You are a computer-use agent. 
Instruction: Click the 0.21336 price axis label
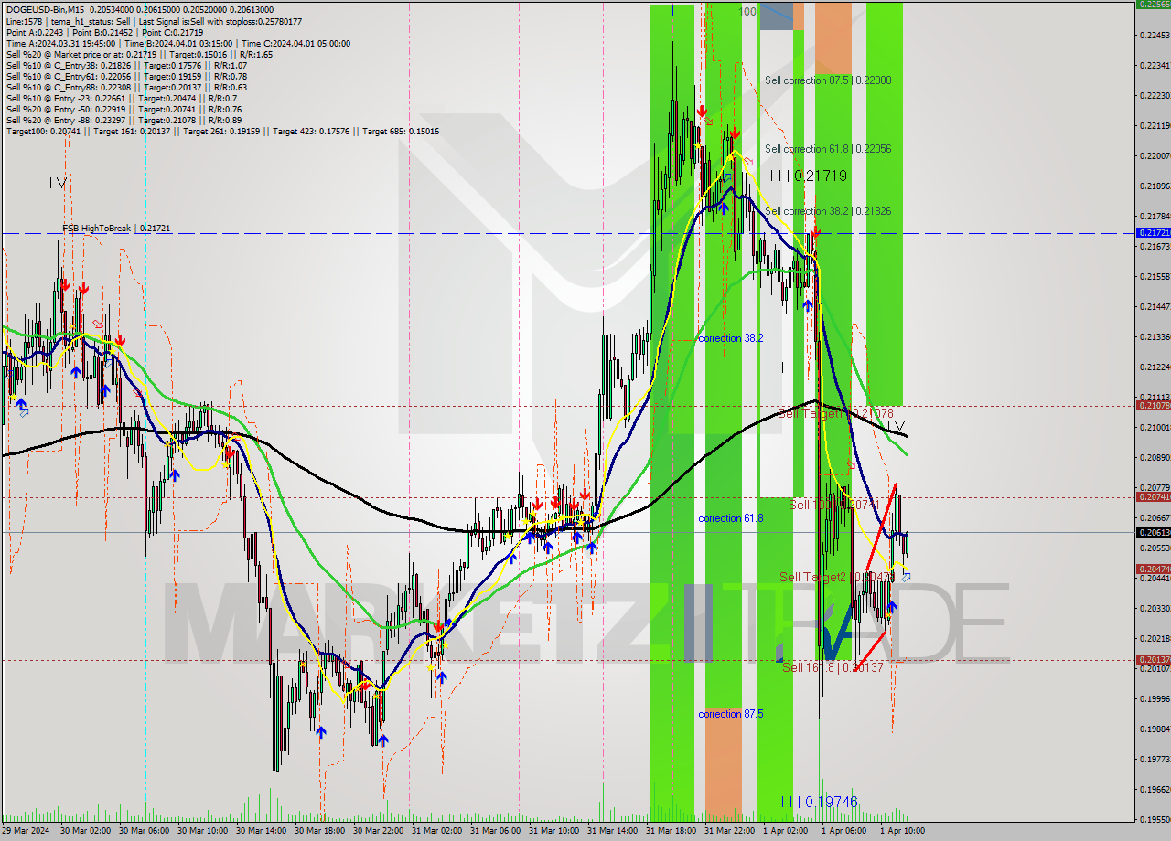point(1156,336)
